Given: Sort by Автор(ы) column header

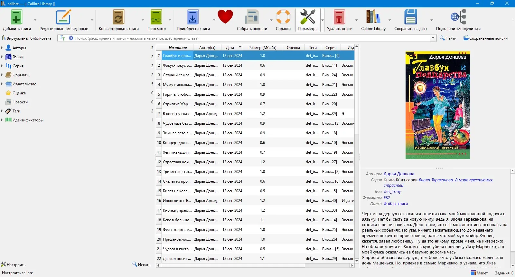Looking at the screenshot, I should coord(207,47).
